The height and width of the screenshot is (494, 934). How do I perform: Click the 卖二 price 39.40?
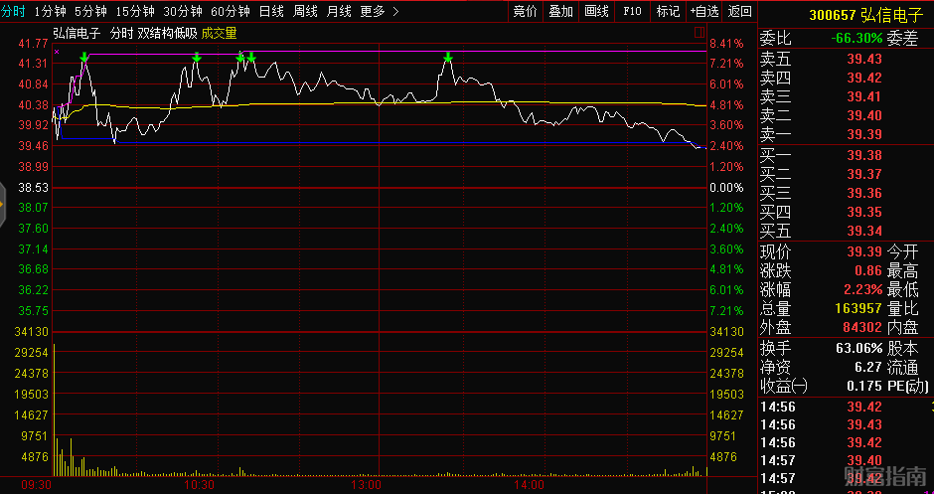point(864,115)
